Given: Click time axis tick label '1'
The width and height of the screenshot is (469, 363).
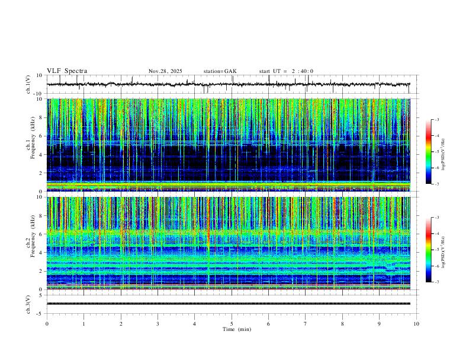Looking at the screenshot, I should pos(83,324).
